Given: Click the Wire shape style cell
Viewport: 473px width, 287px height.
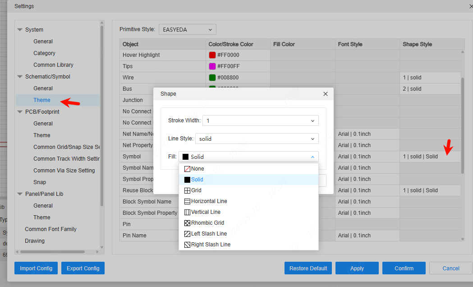Looking at the screenshot, I should [430, 78].
